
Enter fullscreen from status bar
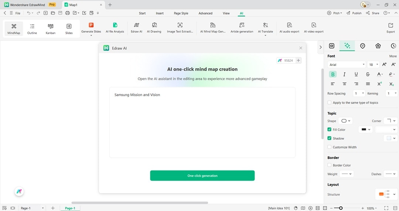click(386, 208)
